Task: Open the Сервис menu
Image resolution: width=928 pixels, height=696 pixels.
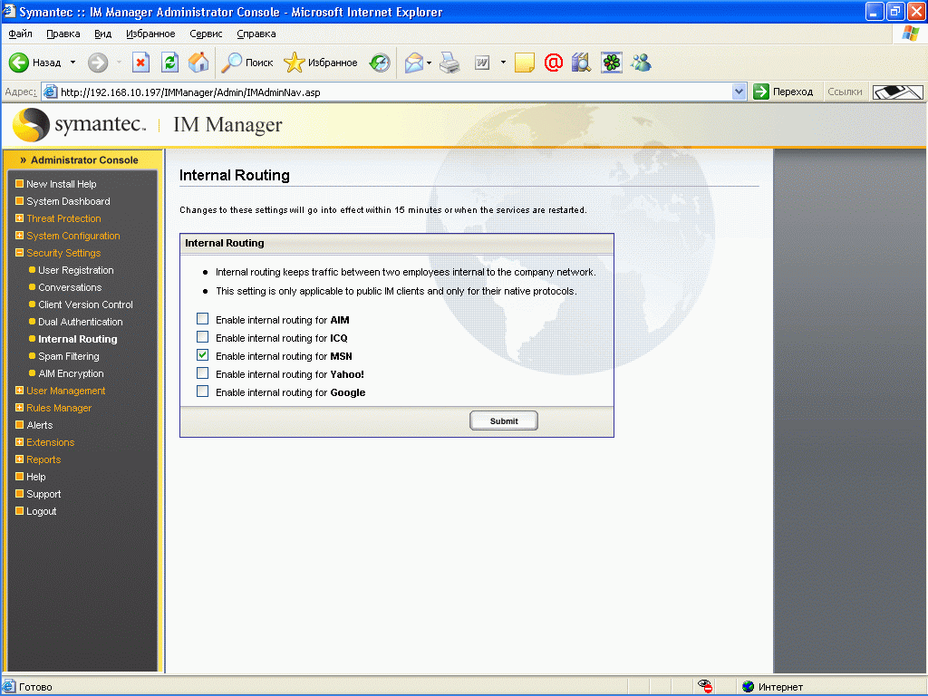Action: (x=206, y=34)
